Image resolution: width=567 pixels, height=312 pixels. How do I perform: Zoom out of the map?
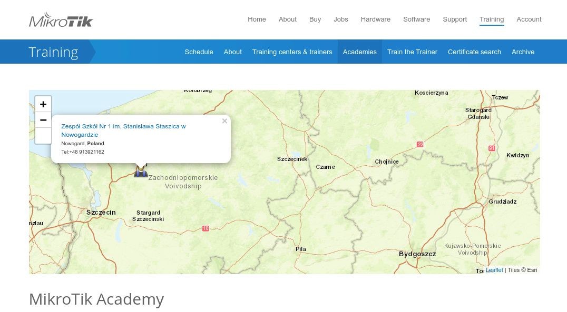click(x=43, y=120)
